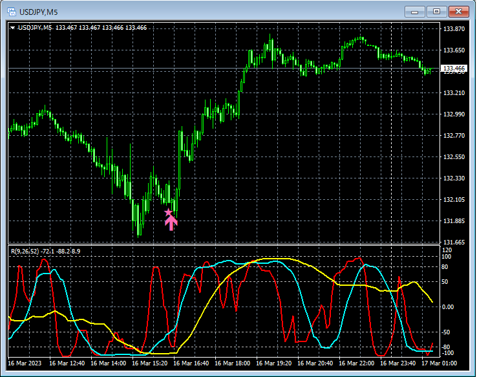Viewport: 477px width, 377px height.
Task: Click the 16 Mar 23:40 time label
Action: (398, 363)
